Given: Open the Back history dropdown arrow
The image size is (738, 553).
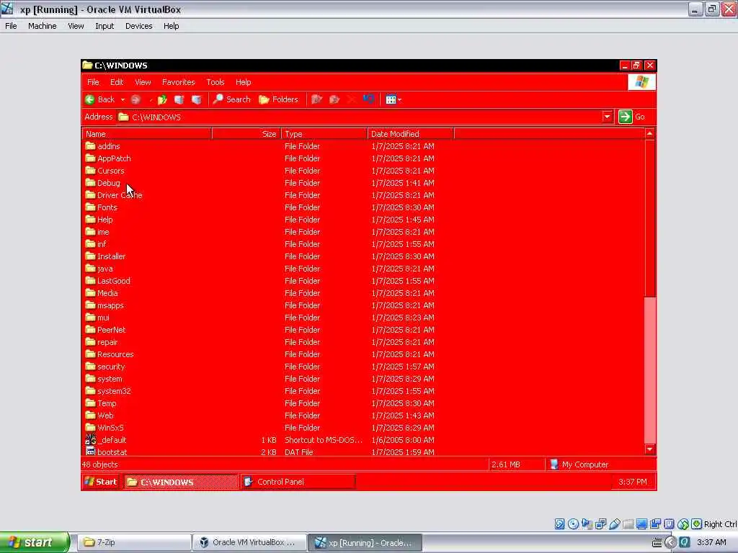Looking at the screenshot, I should pyautogui.click(x=123, y=99).
